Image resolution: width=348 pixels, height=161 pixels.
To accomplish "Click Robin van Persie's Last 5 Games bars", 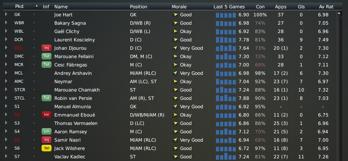I will [226, 98].
